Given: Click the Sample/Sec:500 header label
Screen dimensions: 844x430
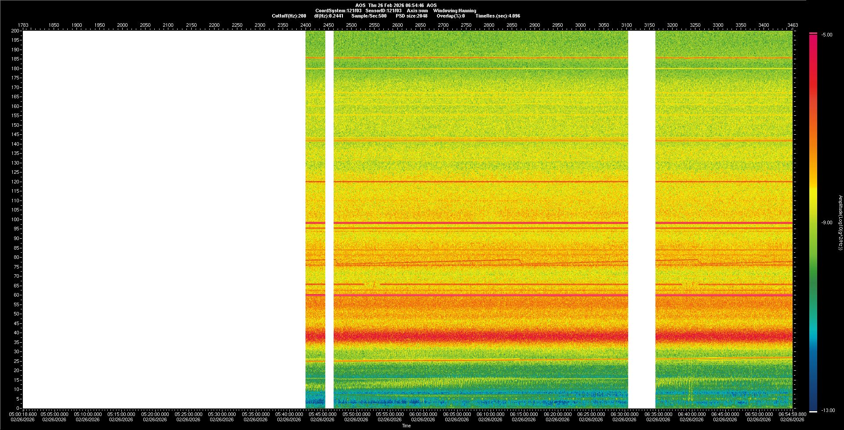Looking at the screenshot, I should tap(369, 16).
